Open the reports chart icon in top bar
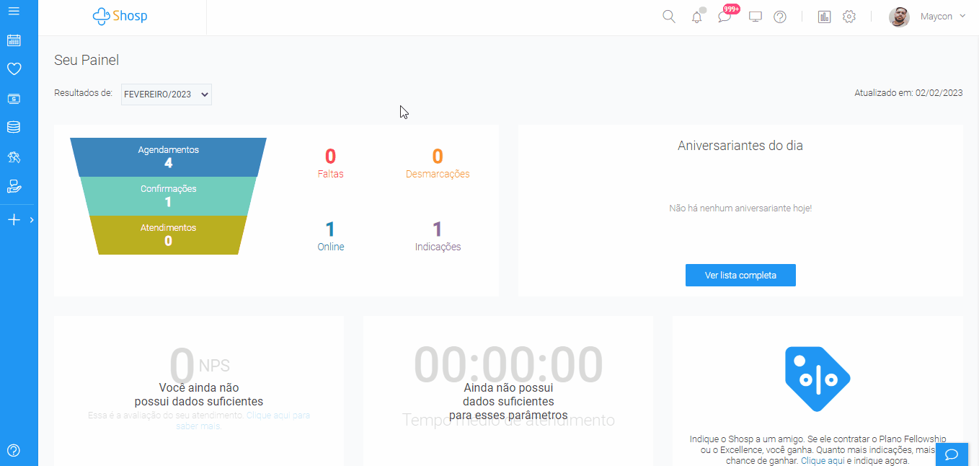This screenshot has width=979, height=466. click(825, 17)
